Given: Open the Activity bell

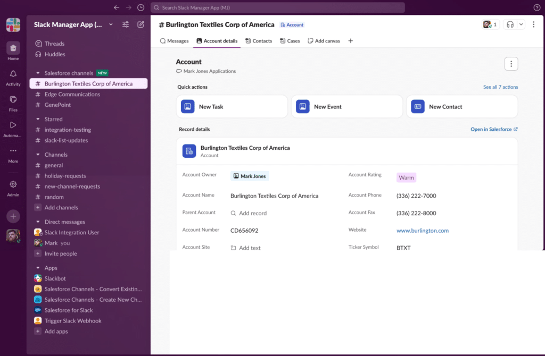Looking at the screenshot, I should [x=13, y=78].
